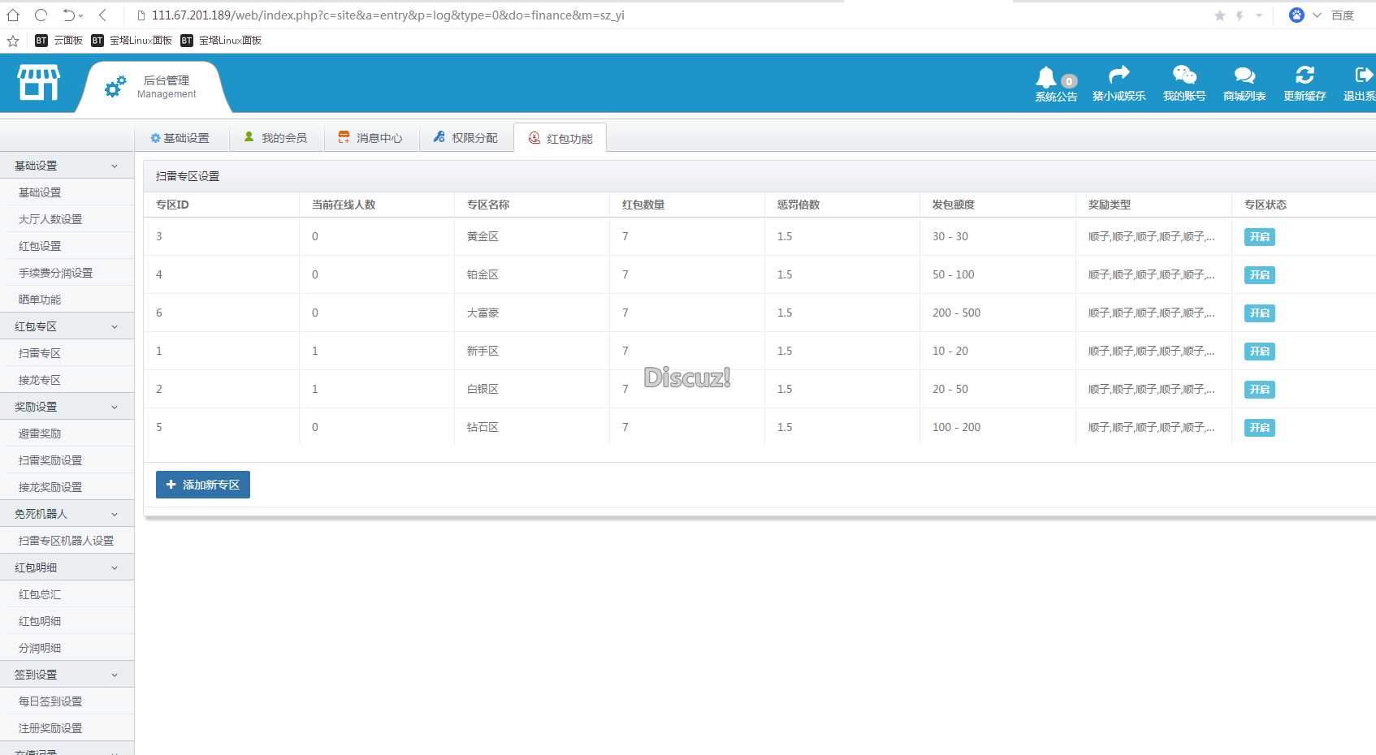
Task: Switch to the 我的会员 tab
Action: tap(276, 138)
